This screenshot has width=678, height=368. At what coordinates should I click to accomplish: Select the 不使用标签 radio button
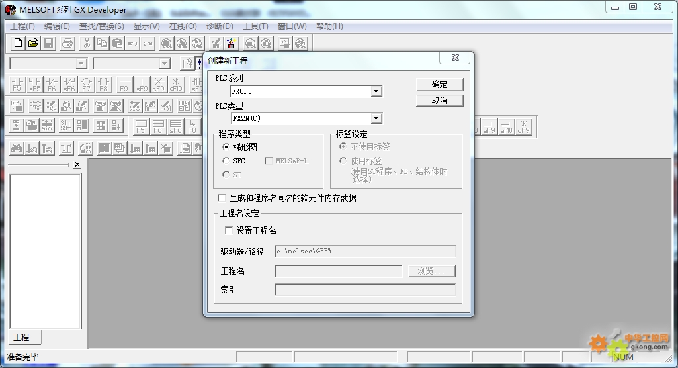point(343,146)
